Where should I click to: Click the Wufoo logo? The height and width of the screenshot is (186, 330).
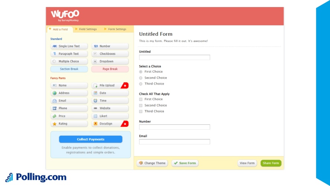(x=65, y=15)
